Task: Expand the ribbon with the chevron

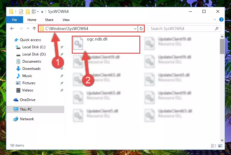Action: coord(215,19)
